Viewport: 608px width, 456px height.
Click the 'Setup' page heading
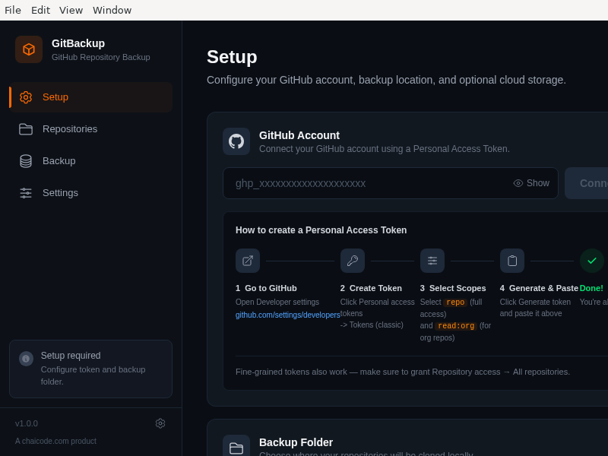pos(232,57)
